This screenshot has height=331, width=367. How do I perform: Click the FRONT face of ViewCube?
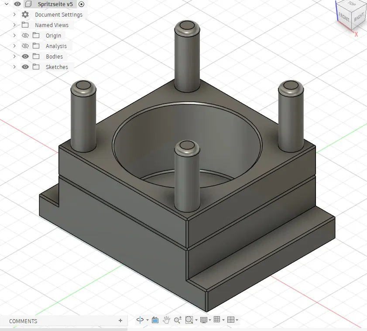pyautogui.click(x=344, y=17)
